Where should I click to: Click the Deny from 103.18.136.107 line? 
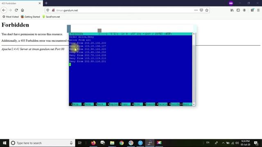coord(88,46)
